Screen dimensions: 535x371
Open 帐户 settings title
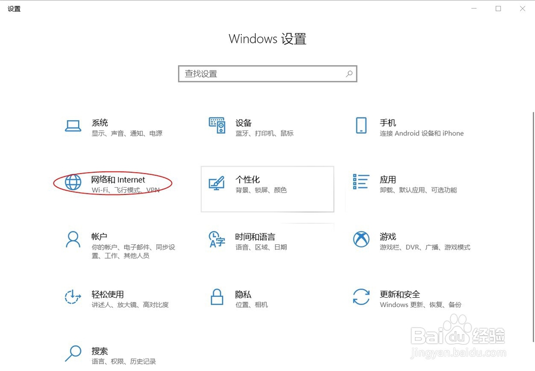(x=100, y=236)
